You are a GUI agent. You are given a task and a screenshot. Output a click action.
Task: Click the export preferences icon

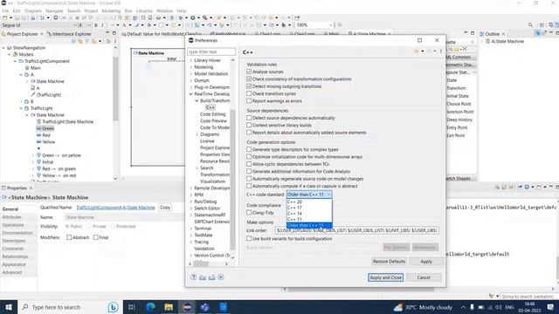(x=211, y=277)
